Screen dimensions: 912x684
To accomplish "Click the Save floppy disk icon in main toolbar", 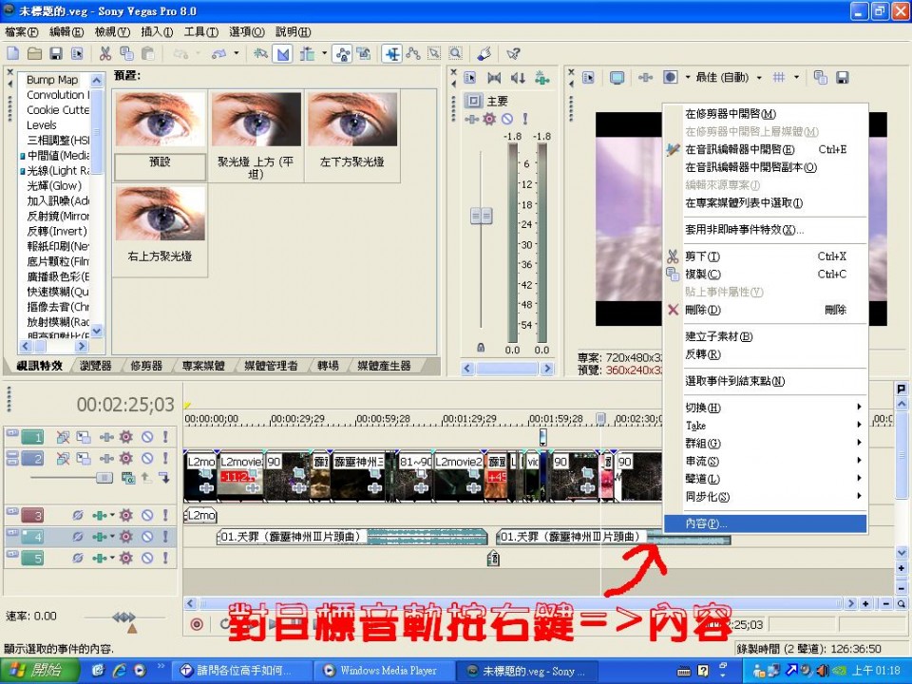I will (x=56, y=54).
